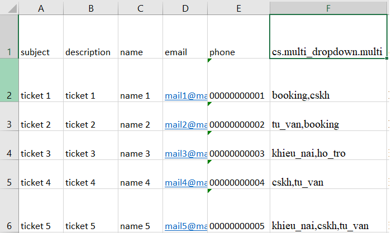Click phone cell 00000000003
The height and width of the screenshot is (233, 392).
[x=238, y=153]
